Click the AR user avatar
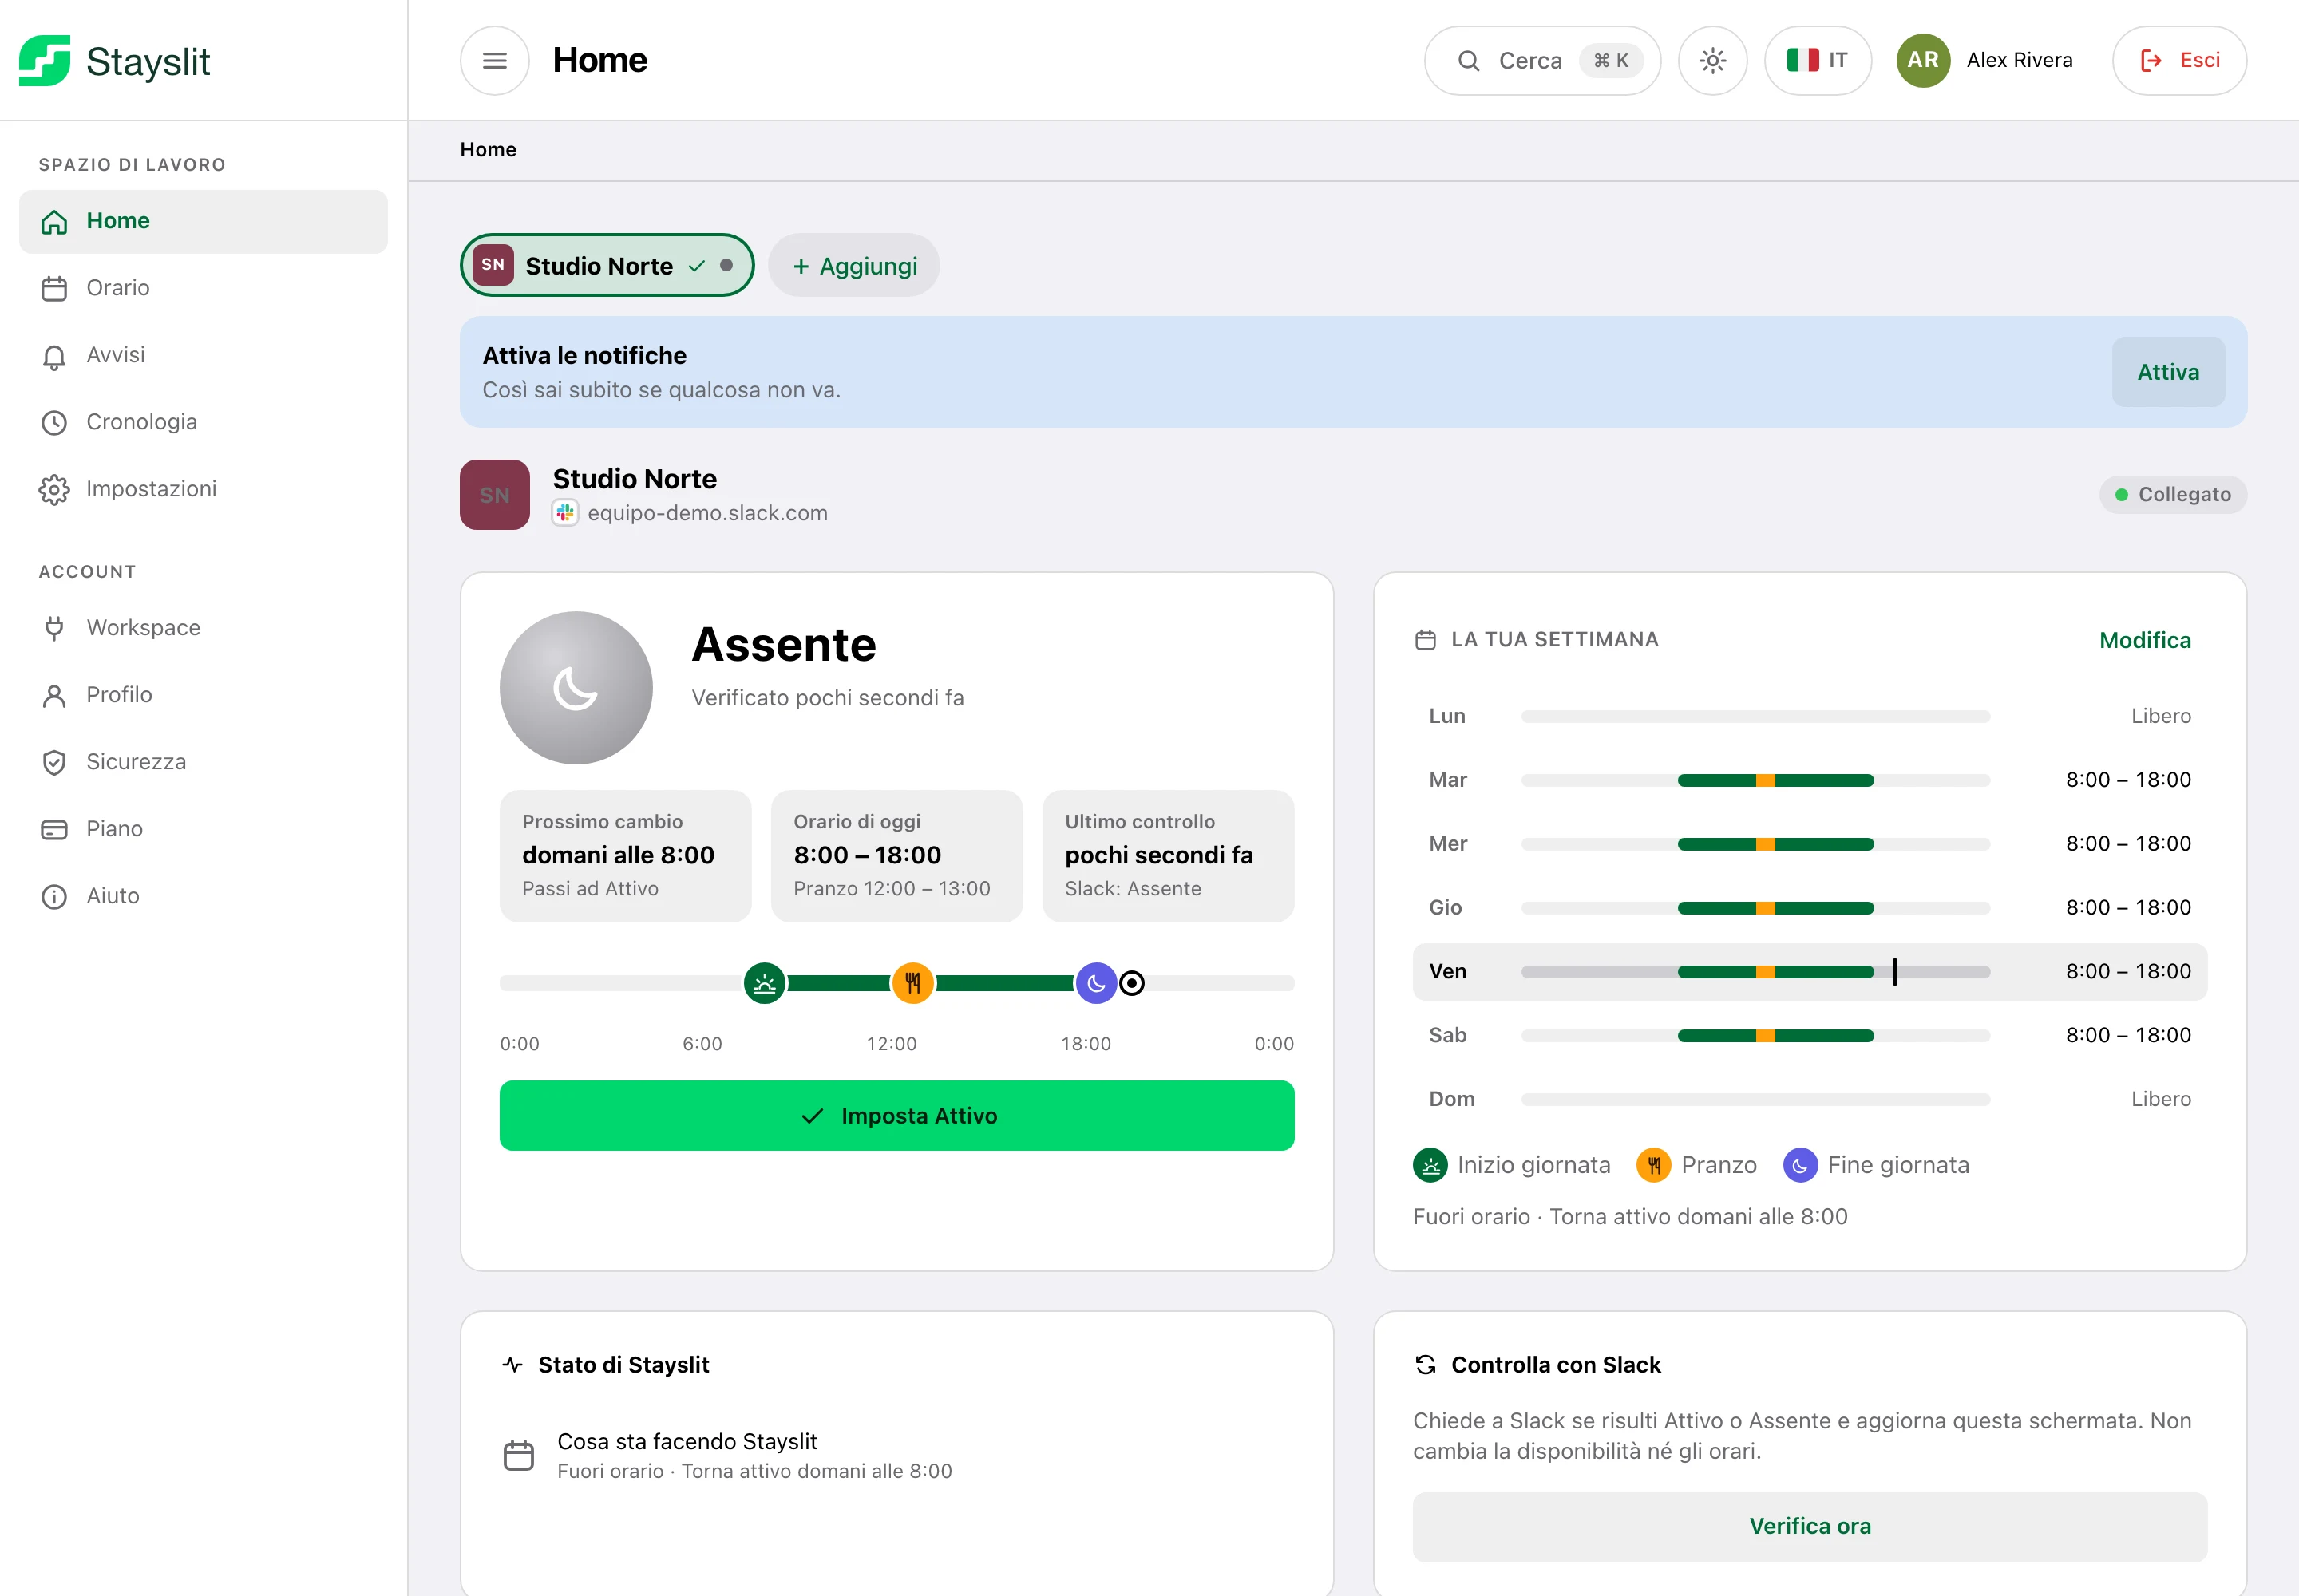 click(1923, 61)
